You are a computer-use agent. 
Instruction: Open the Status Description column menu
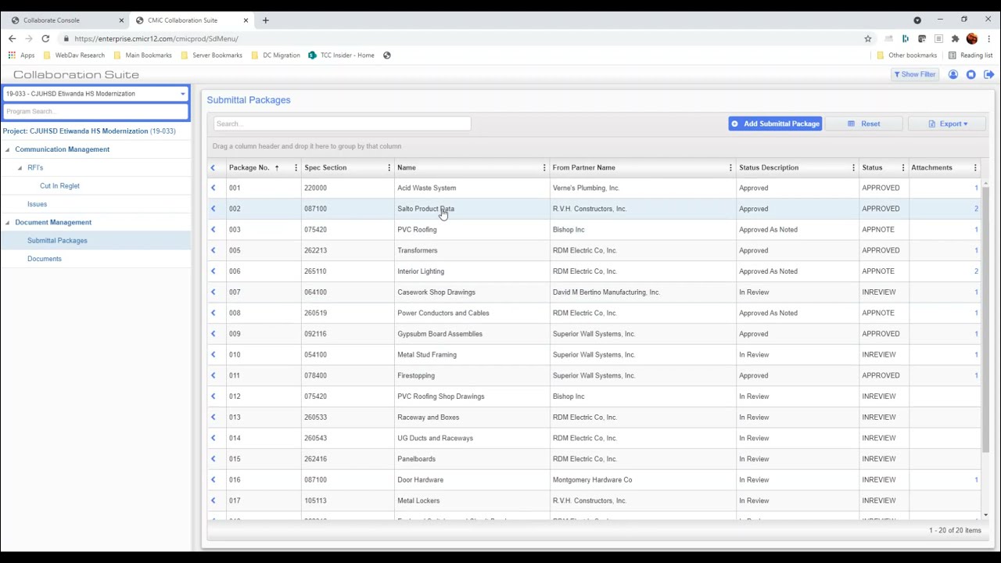tap(853, 167)
